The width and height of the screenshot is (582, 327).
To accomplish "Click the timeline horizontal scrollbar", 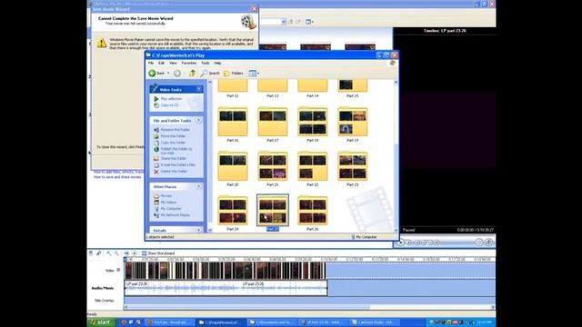I will (309, 307).
